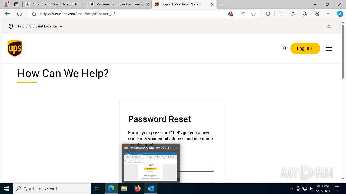Open browser Extensions icon
The image size is (346, 194).
[268, 14]
